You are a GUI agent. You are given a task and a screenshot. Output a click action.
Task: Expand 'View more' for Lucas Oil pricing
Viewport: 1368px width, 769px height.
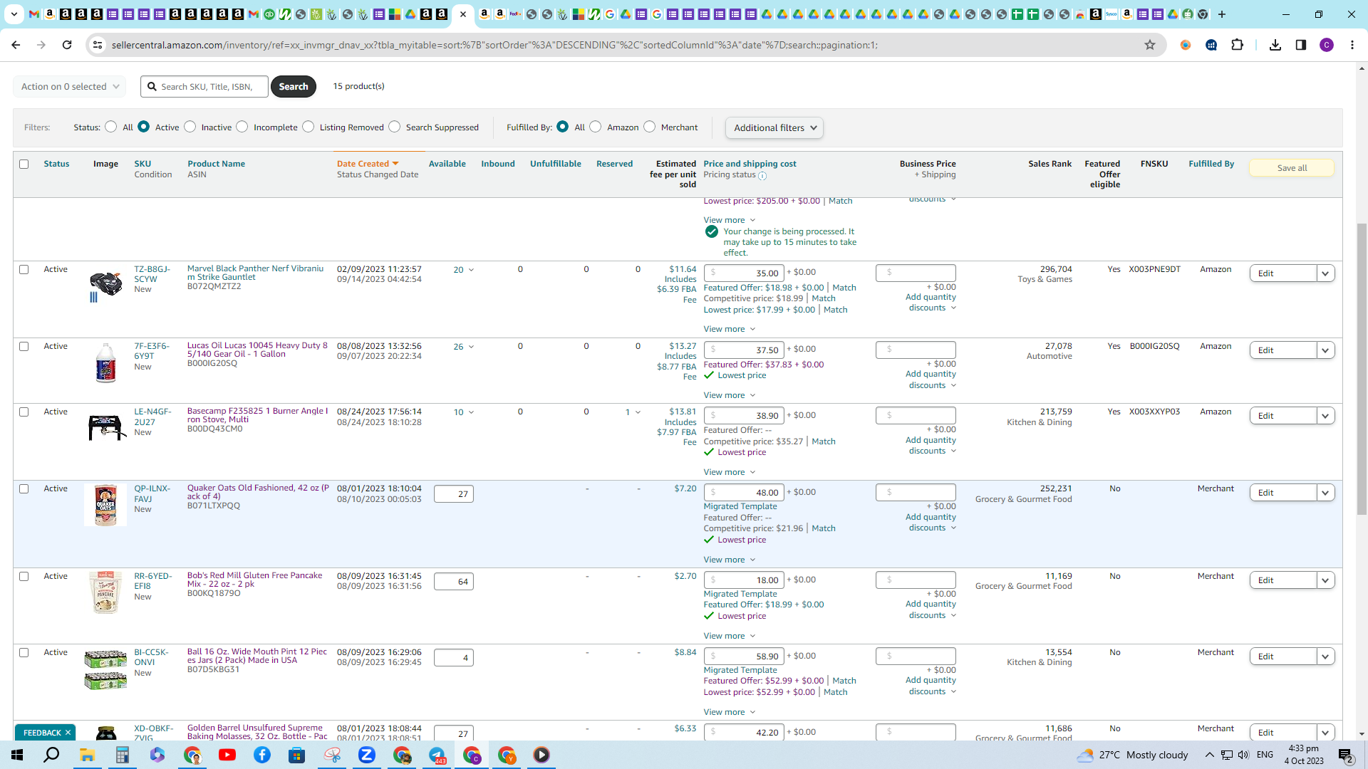[729, 395]
